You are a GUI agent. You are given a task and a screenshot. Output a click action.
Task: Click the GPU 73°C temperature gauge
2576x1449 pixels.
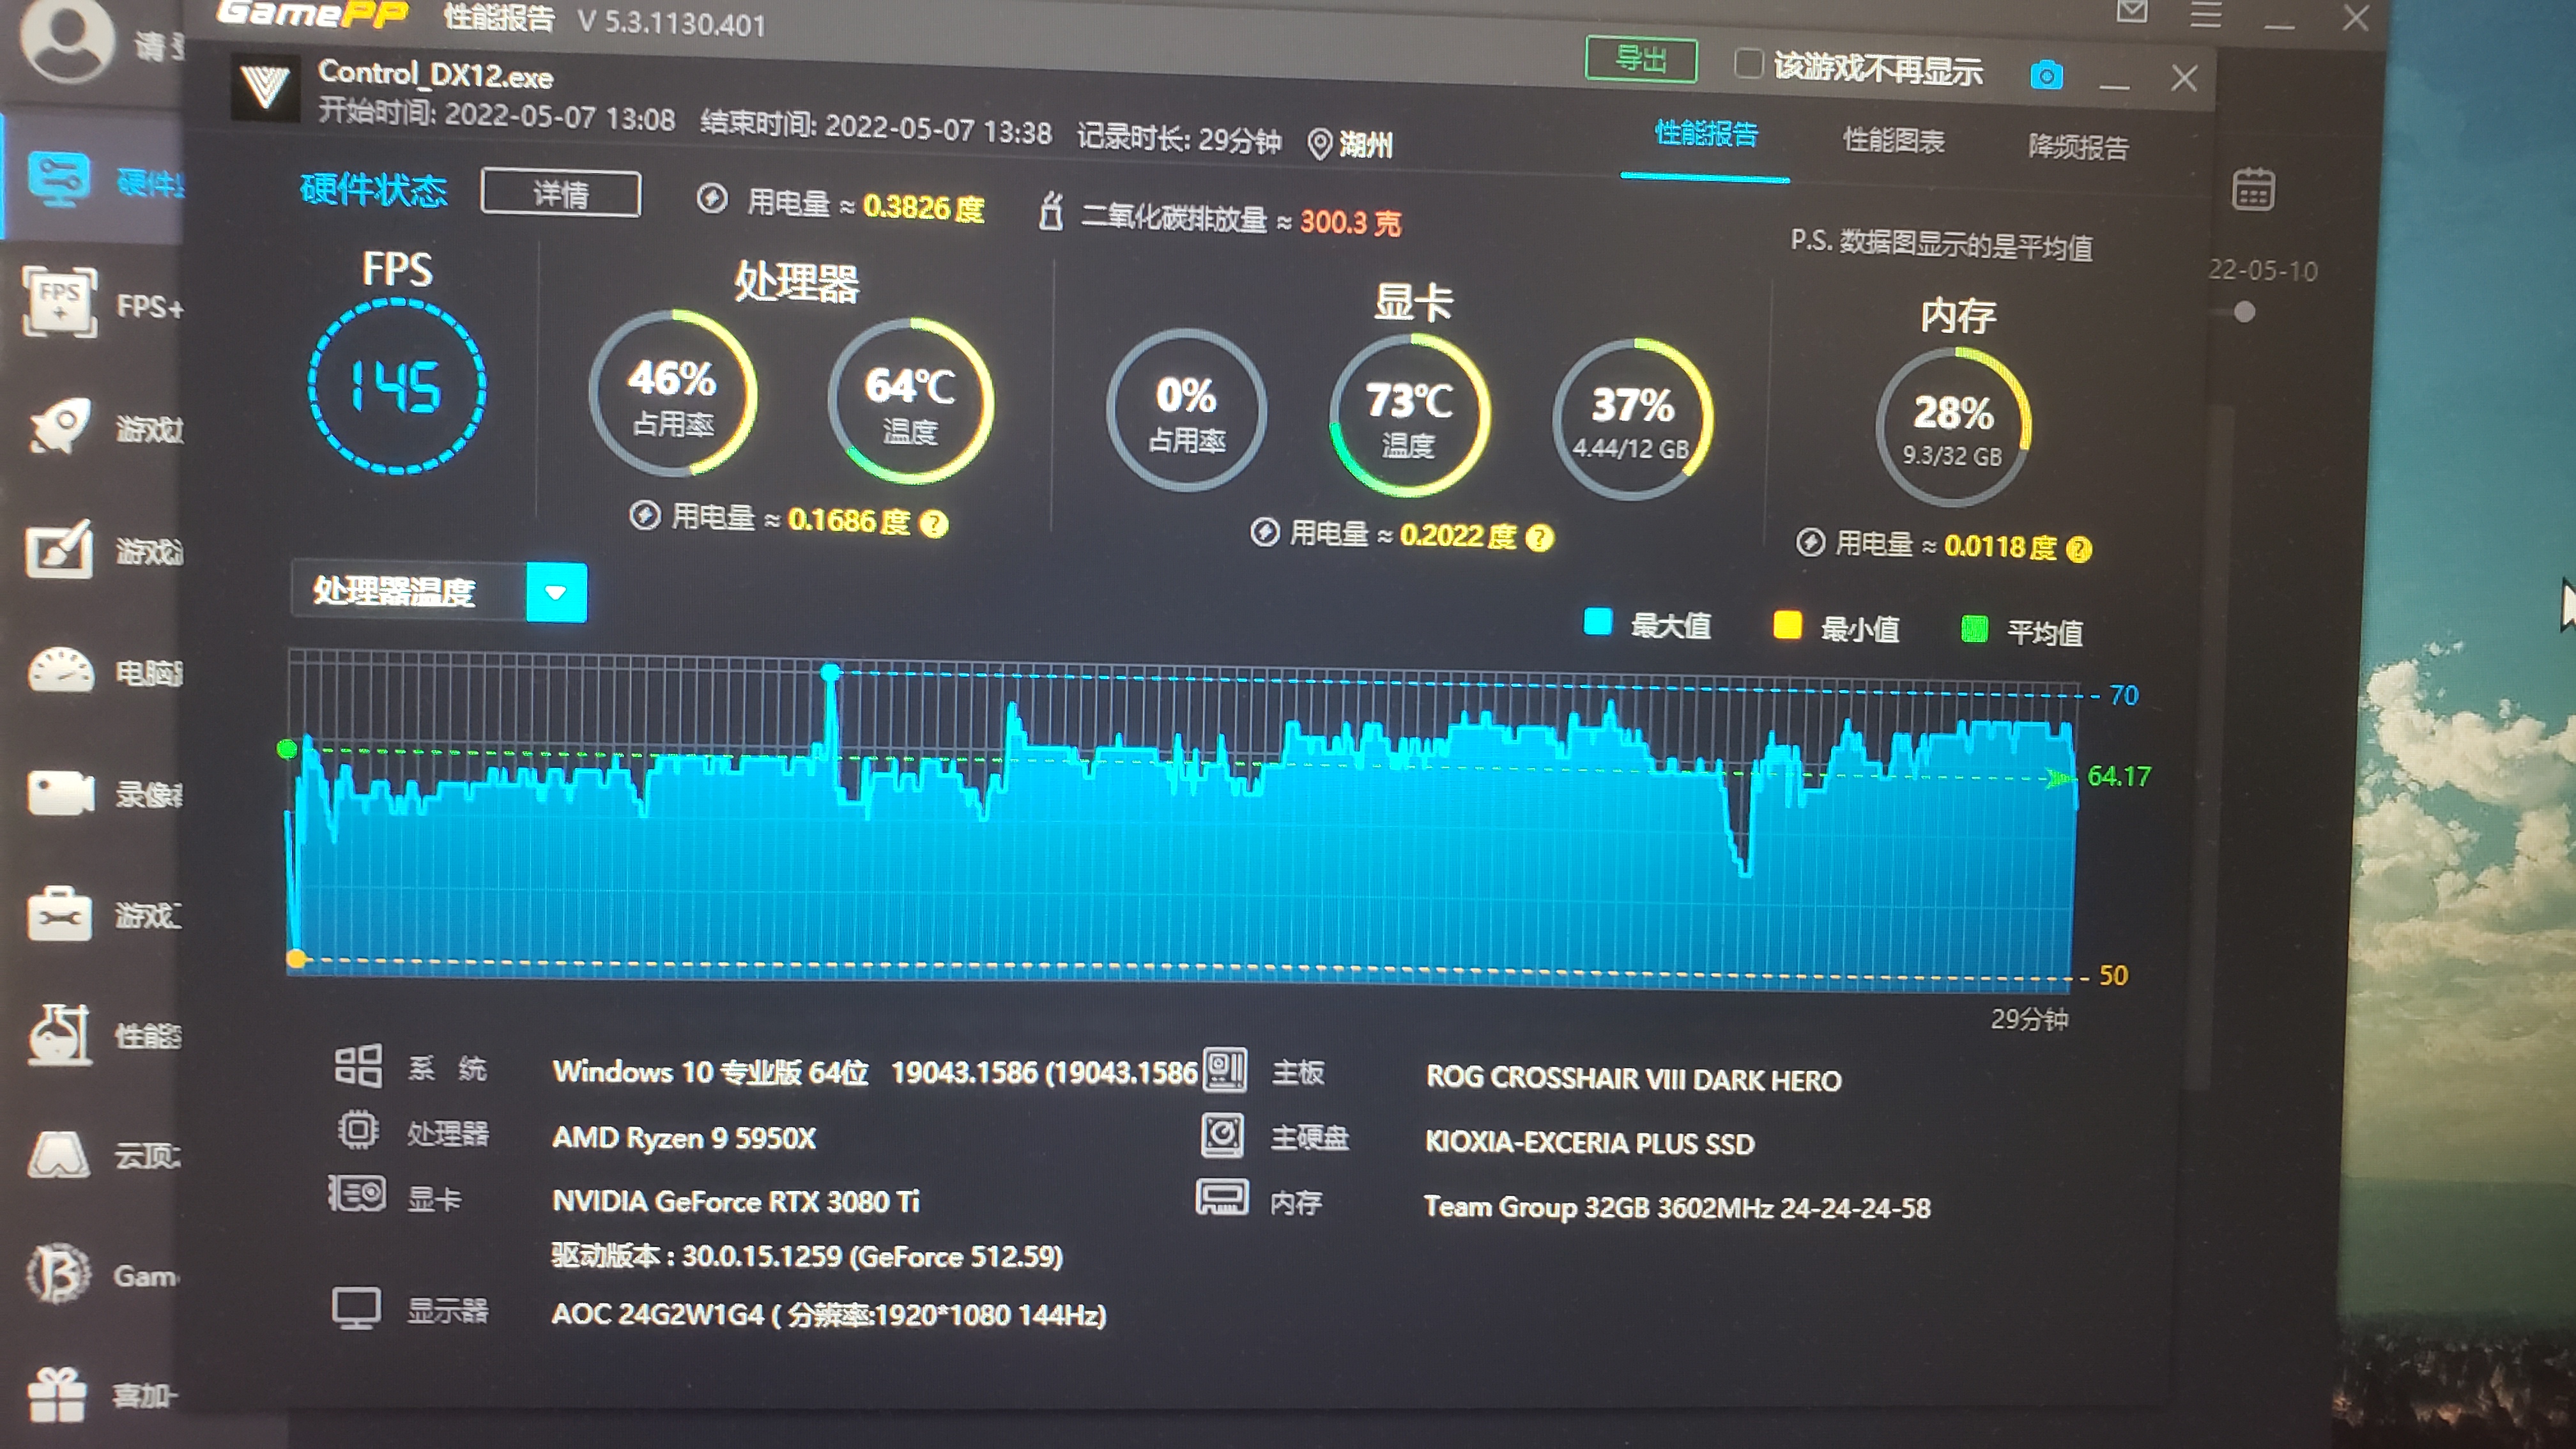tap(1409, 416)
